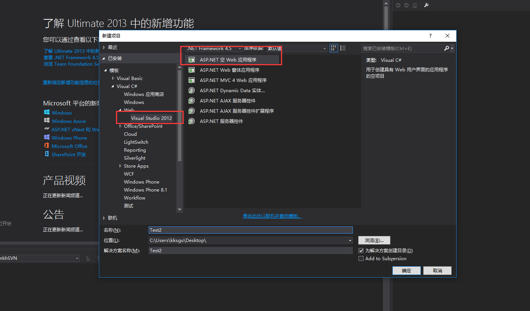Collapse the 已安装 section

point(104,58)
